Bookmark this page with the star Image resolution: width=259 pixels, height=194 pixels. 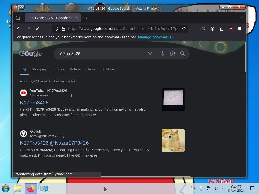point(184,29)
